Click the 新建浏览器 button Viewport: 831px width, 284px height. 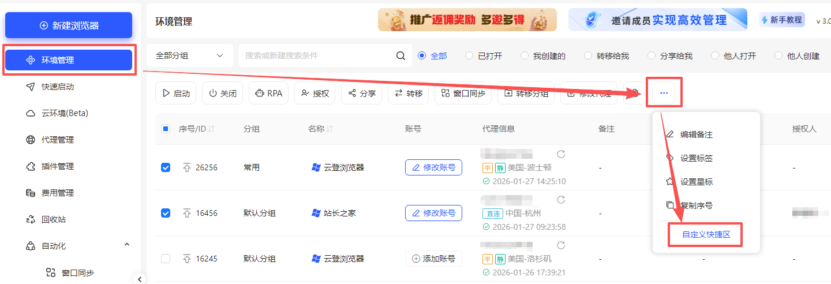click(x=69, y=25)
